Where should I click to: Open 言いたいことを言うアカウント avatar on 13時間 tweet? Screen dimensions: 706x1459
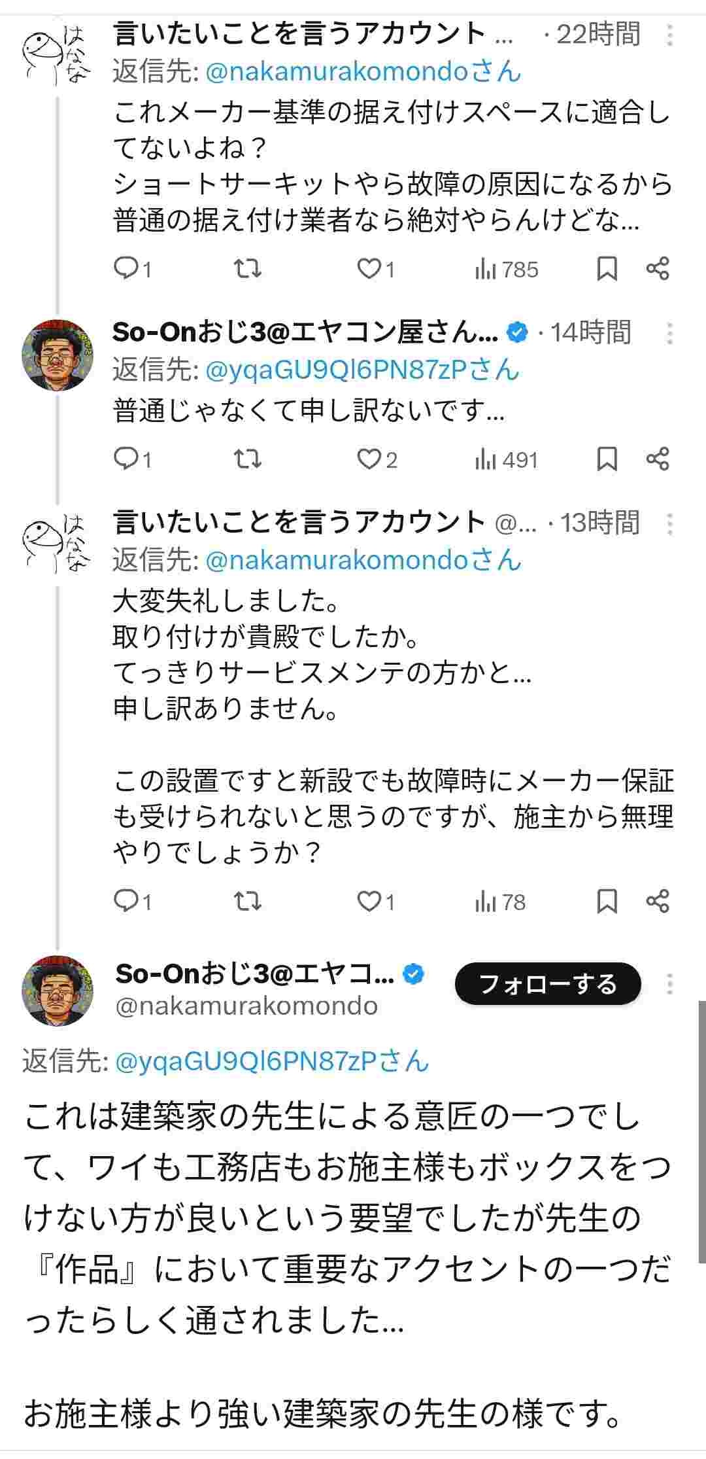[x=58, y=542]
